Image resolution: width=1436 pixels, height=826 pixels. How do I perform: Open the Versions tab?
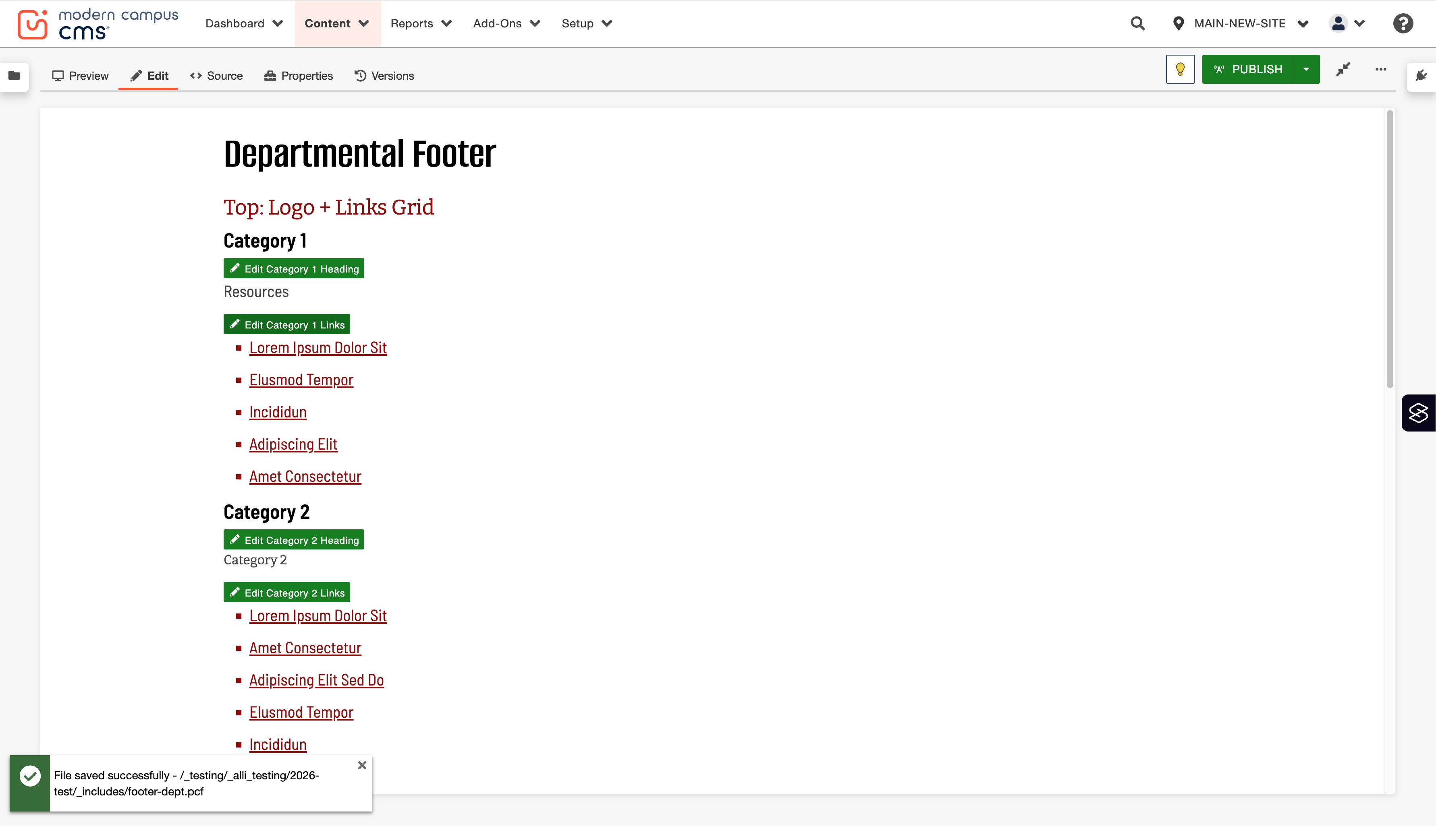384,75
